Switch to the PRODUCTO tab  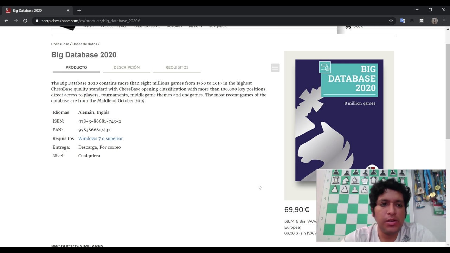pos(76,67)
